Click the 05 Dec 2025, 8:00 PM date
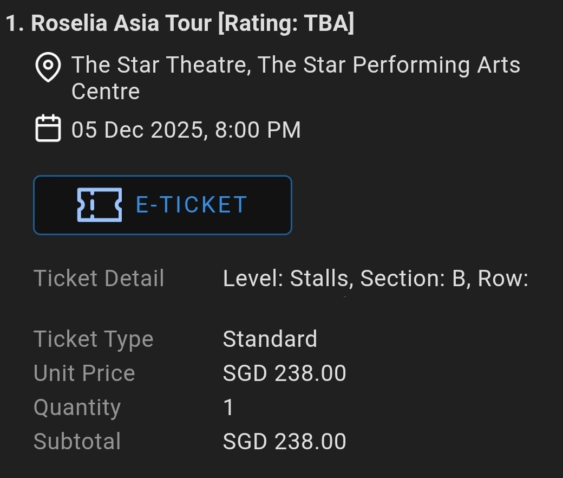This screenshot has width=563, height=478. (x=186, y=130)
